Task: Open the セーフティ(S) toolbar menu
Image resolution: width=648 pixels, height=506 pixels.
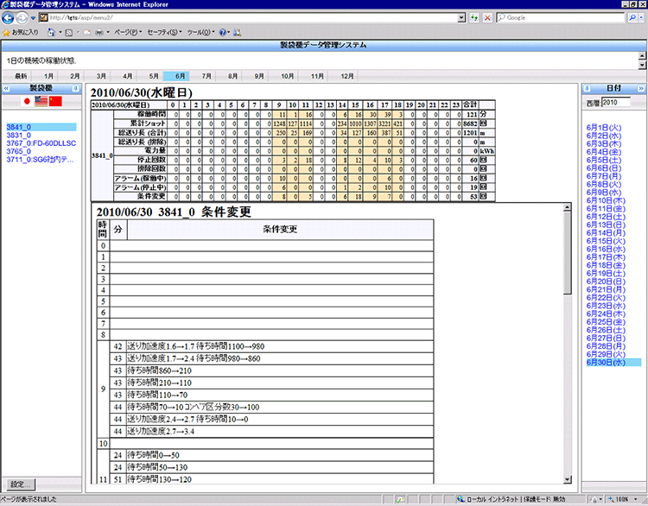Action: pyautogui.click(x=163, y=32)
